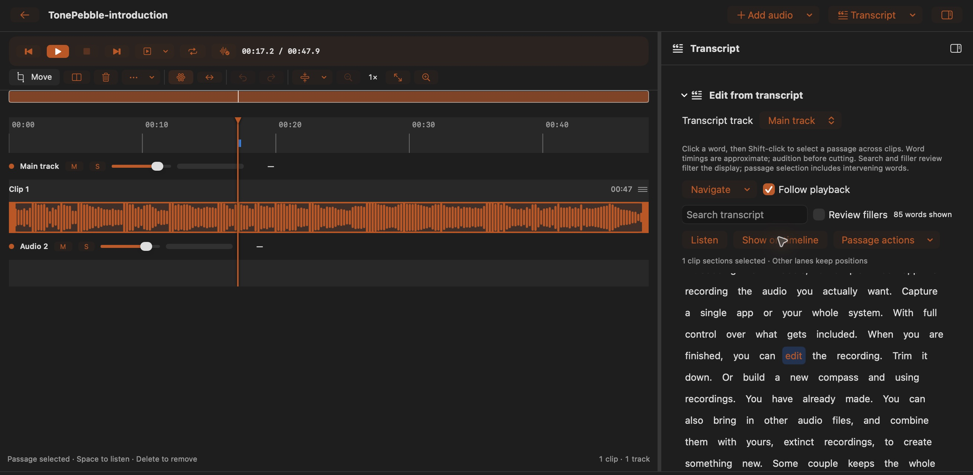973x475 pixels.
Task: Start playback with the Play button
Action: [x=58, y=51]
